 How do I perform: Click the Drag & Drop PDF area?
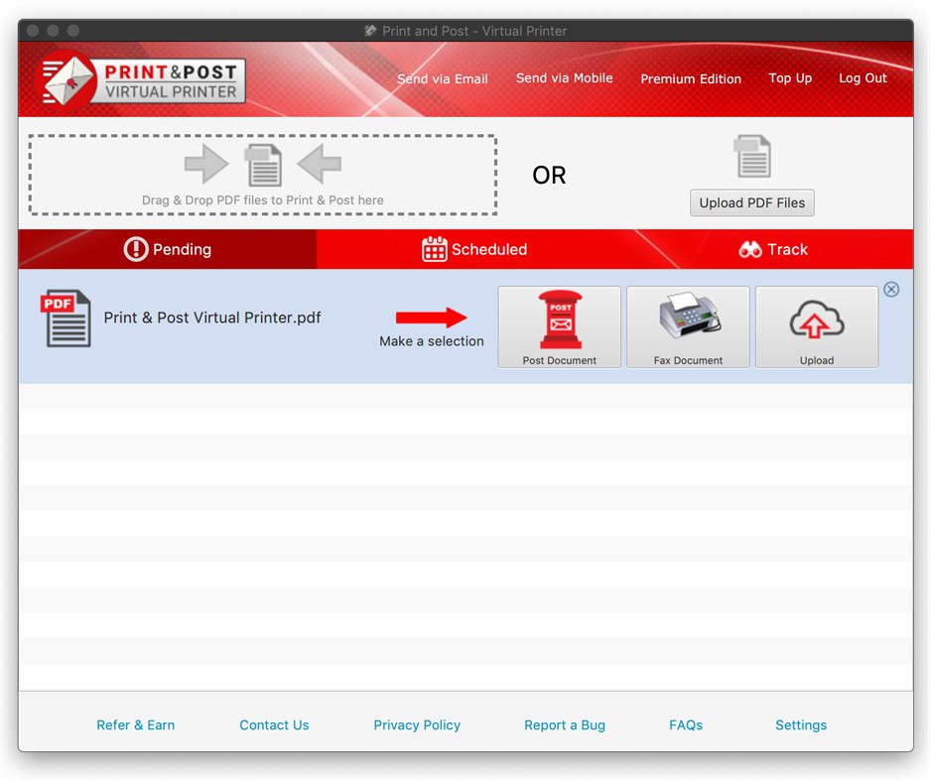click(263, 173)
